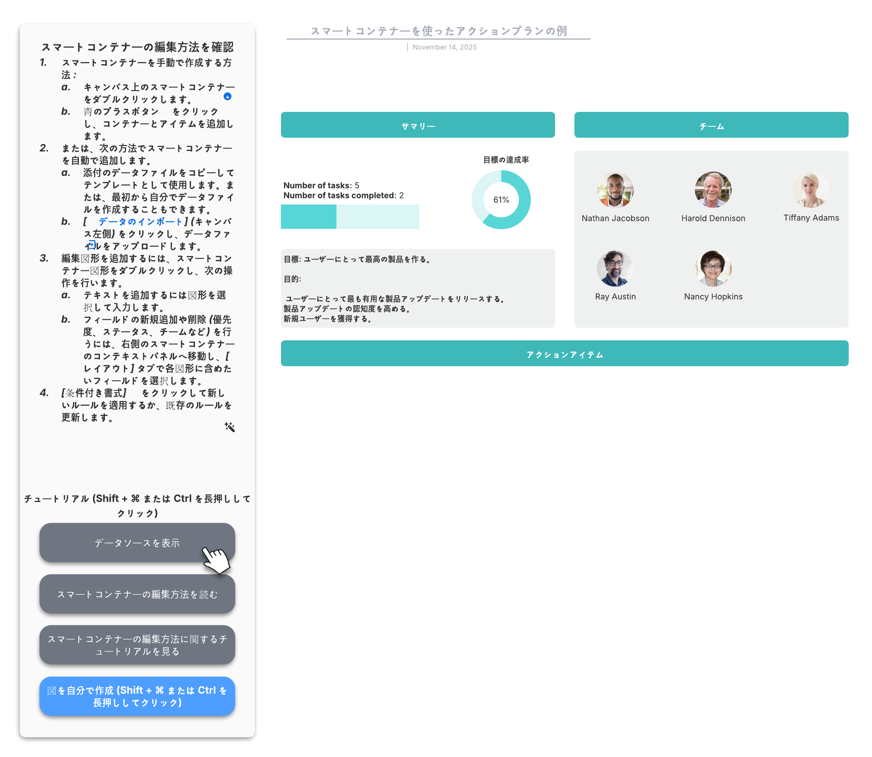This screenshot has height=757, width=872.
Task: Select Harold Dennison's profile picture
Action: 713,190
